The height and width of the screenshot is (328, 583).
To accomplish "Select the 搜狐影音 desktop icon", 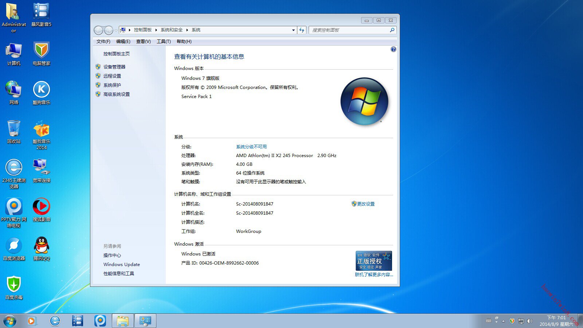I will point(41,210).
